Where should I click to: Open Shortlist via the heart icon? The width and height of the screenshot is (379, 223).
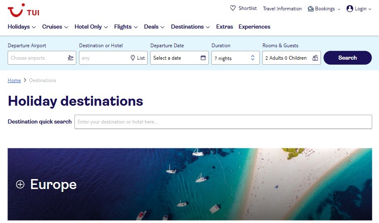pos(233,8)
